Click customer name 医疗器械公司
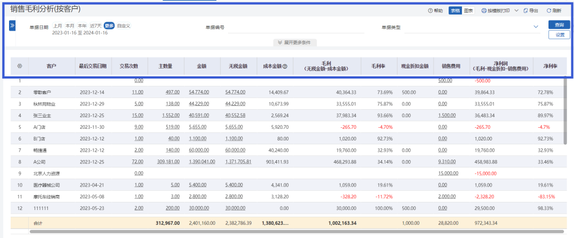Viewport: 574px width, 238px height. [x=46, y=185]
